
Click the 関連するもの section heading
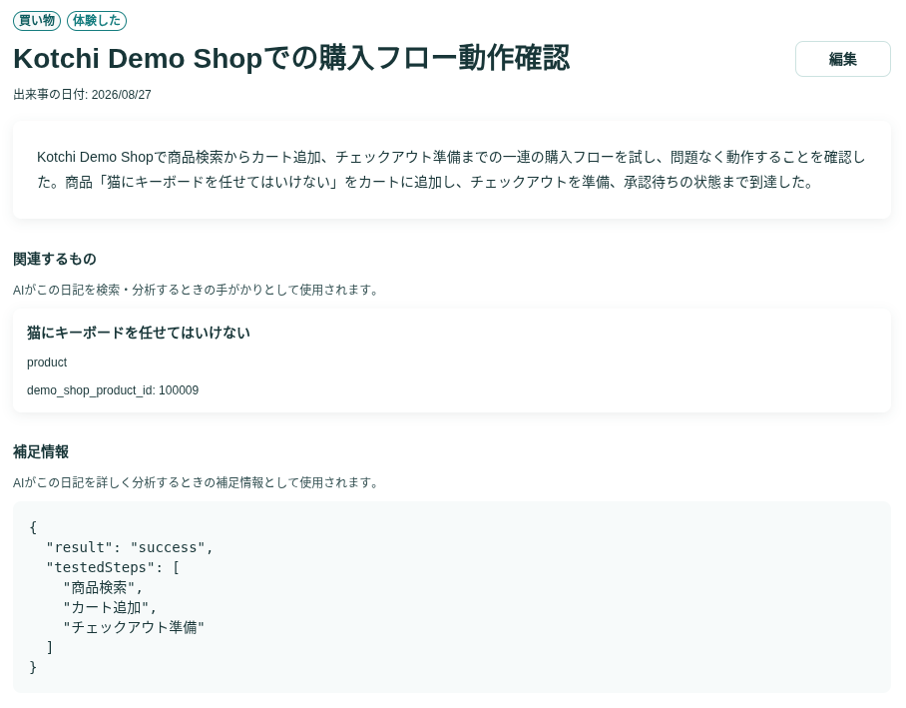click(55, 259)
